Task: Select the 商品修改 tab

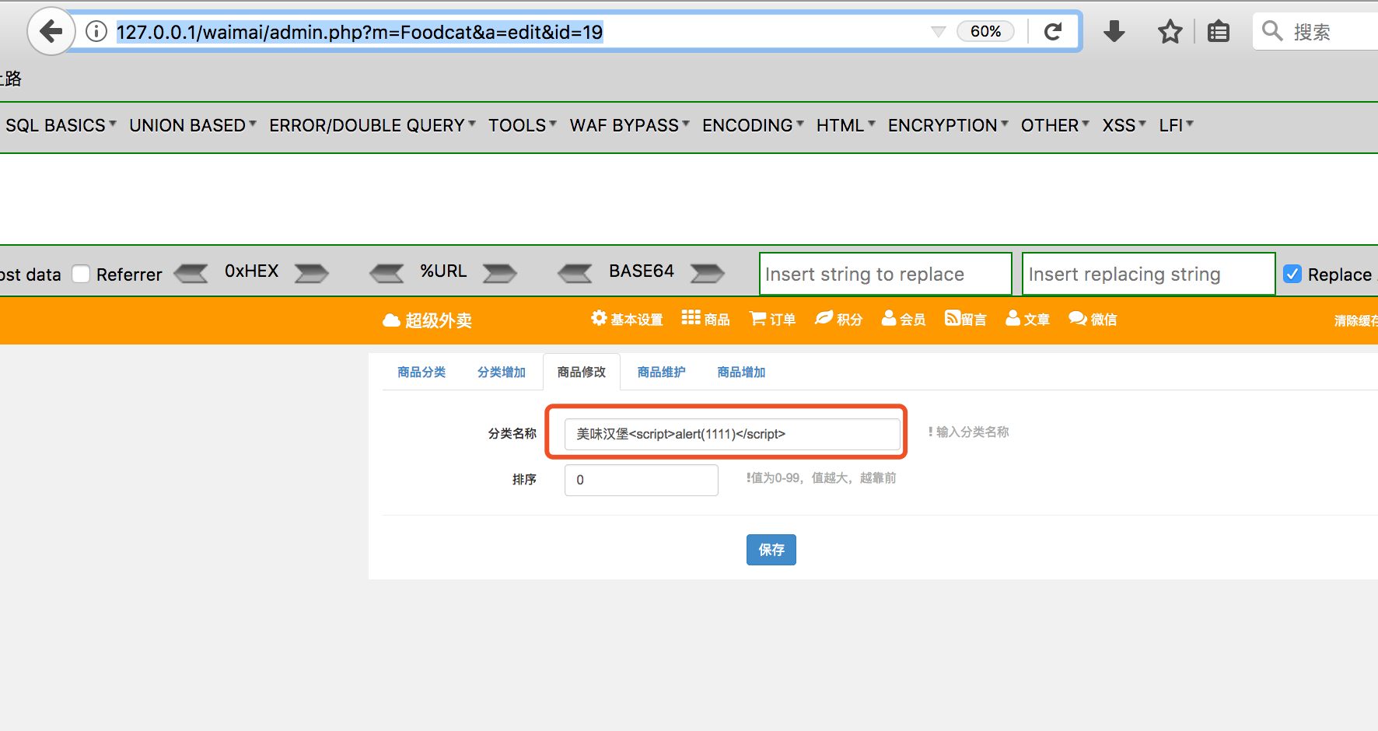Action: pyautogui.click(x=582, y=372)
